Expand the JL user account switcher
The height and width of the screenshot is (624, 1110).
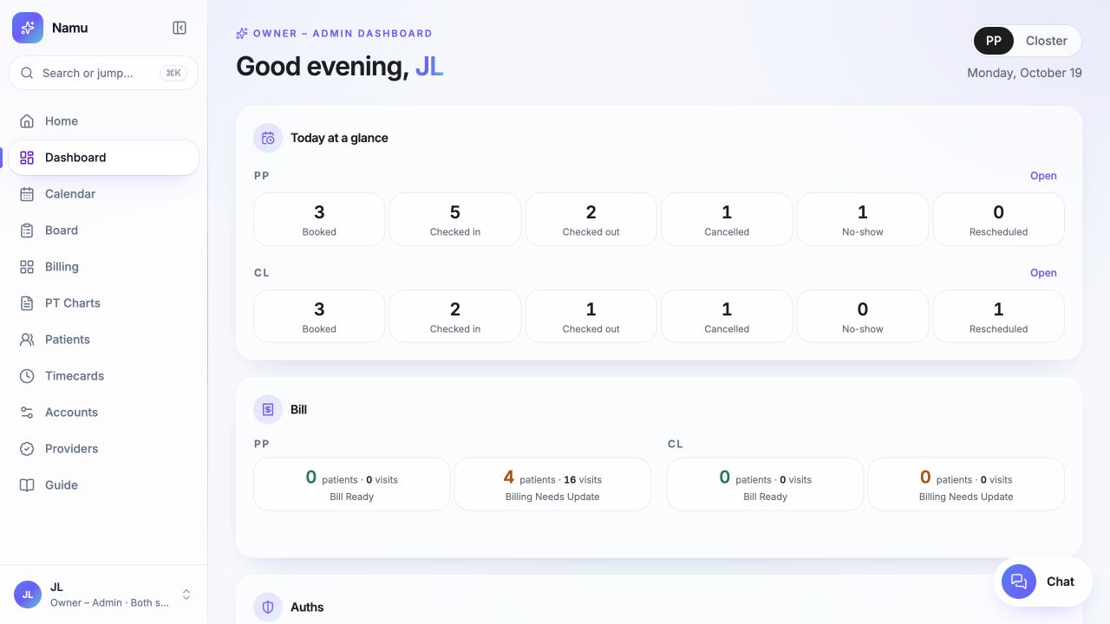coord(186,595)
